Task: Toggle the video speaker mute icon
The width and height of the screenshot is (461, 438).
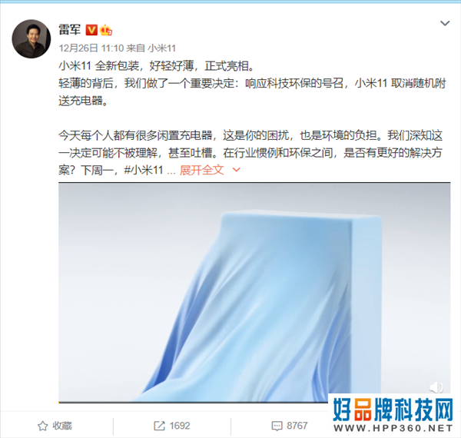Action: tap(436, 387)
